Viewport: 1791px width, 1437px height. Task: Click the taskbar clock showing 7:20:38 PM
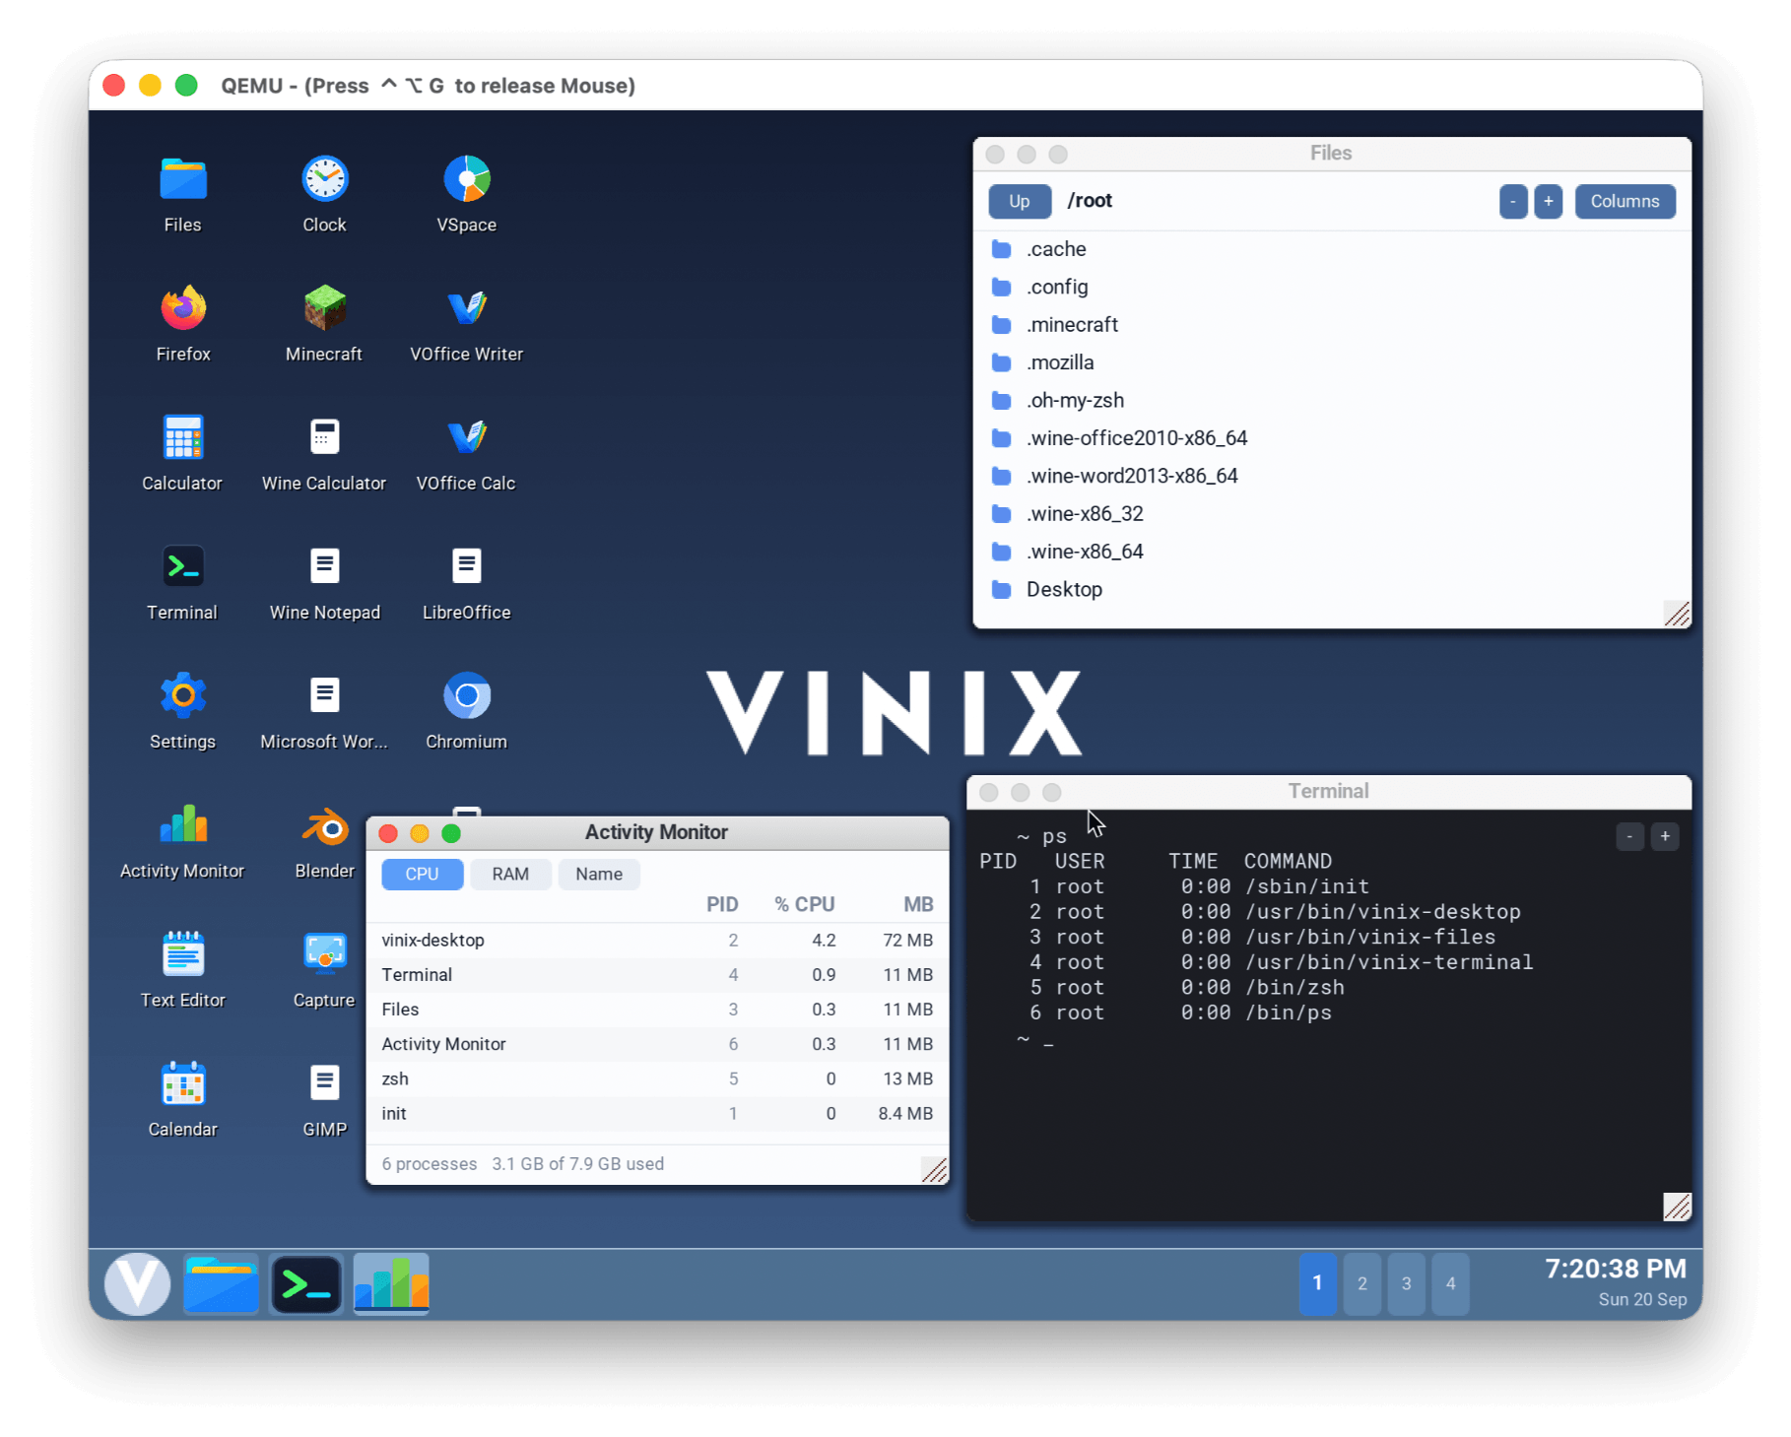point(1616,1270)
